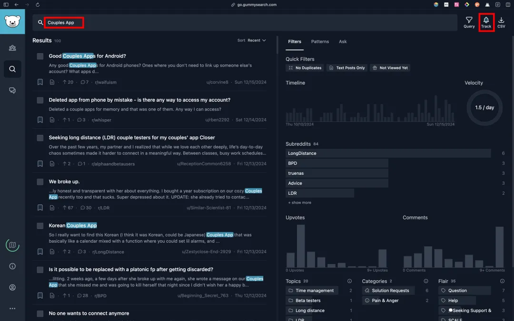
Task: Select checkbox for 'replaced with a platonic fp' post
Action: 40,270
